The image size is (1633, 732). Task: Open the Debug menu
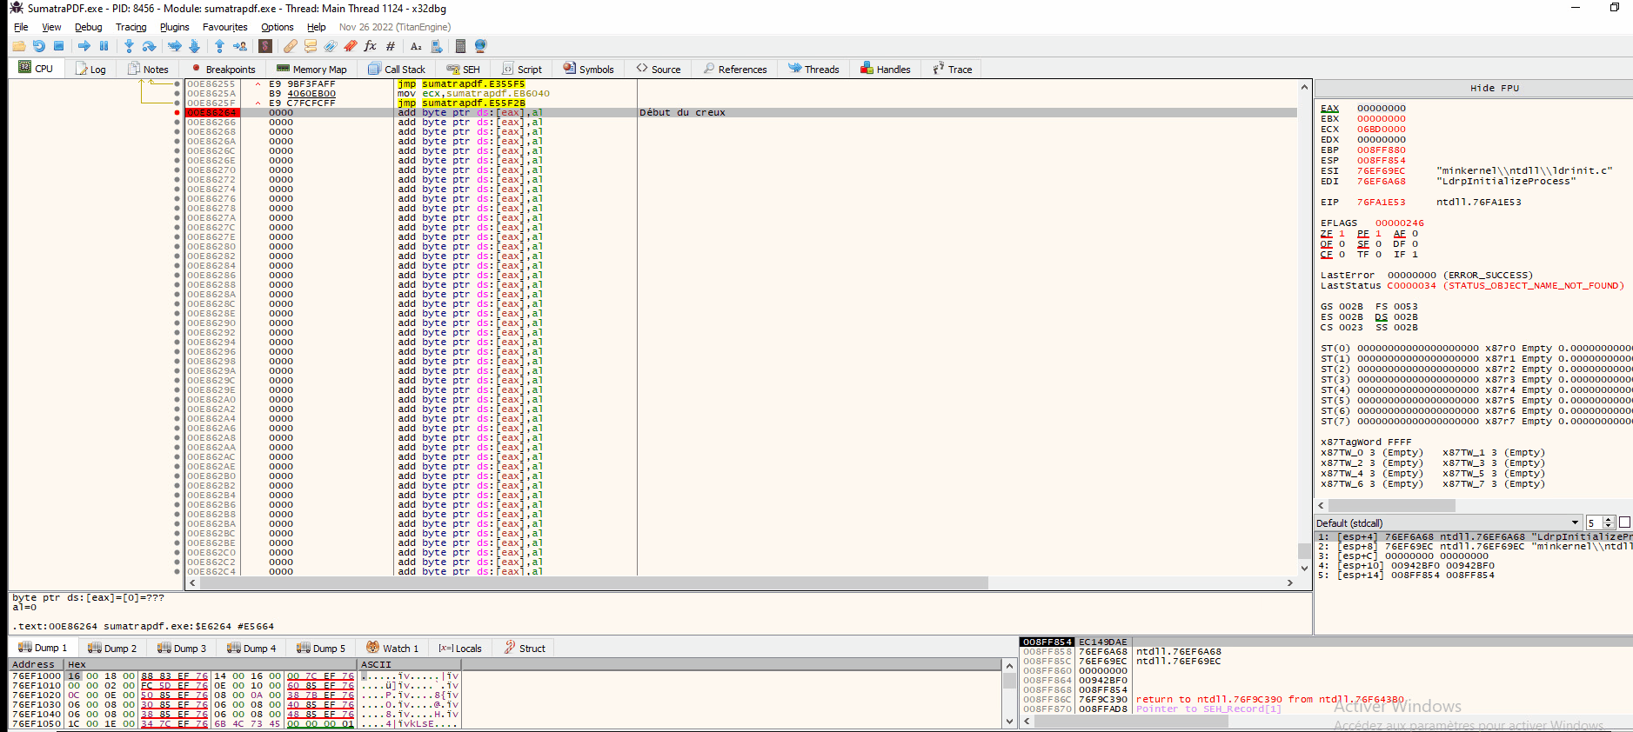(88, 27)
